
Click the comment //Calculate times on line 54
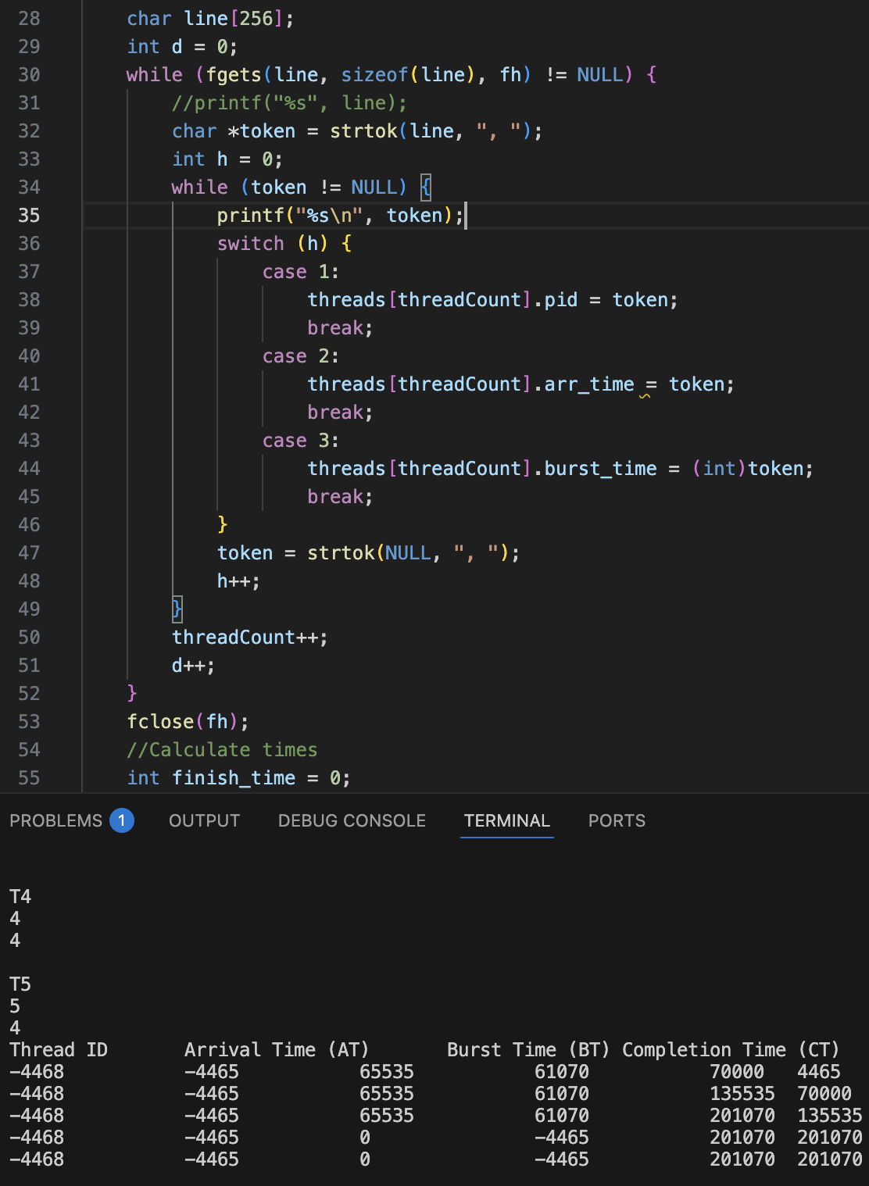point(221,749)
